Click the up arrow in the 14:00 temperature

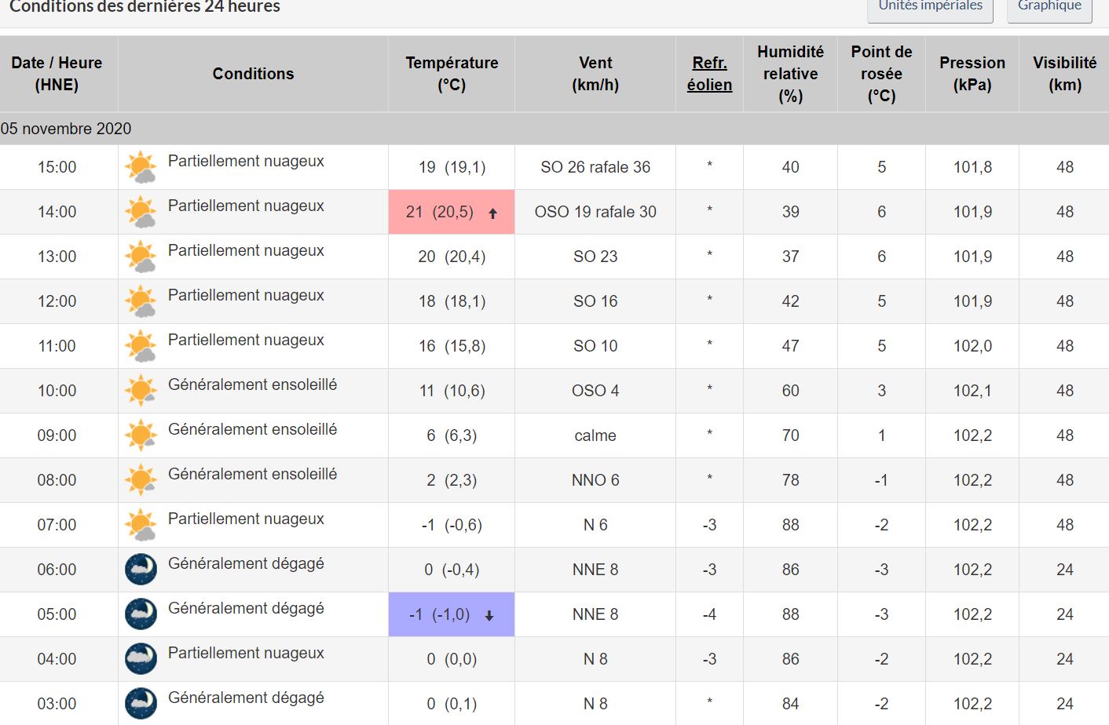tap(492, 213)
